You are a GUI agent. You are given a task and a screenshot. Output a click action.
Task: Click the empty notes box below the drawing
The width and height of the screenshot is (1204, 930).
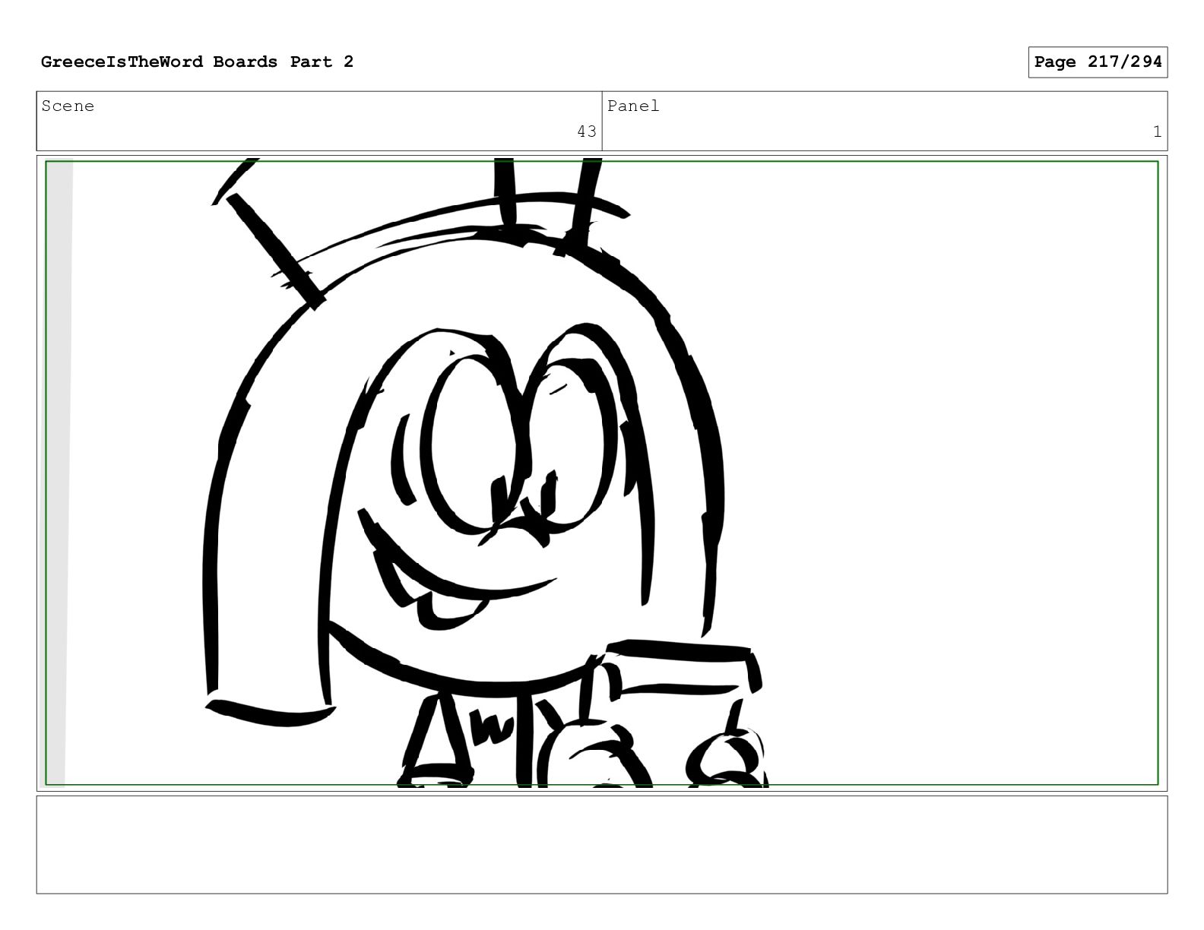click(602, 845)
